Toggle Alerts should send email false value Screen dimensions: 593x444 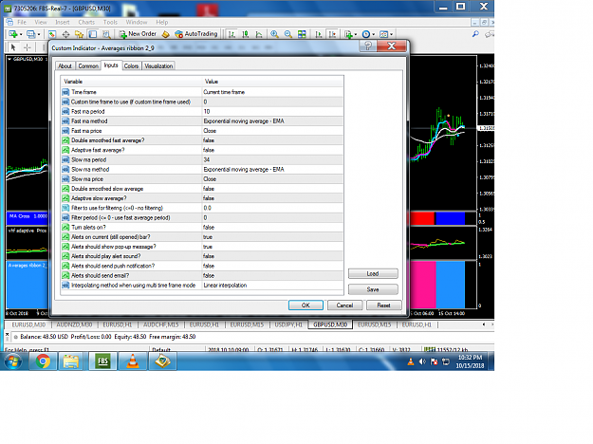[x=272, y=276]
